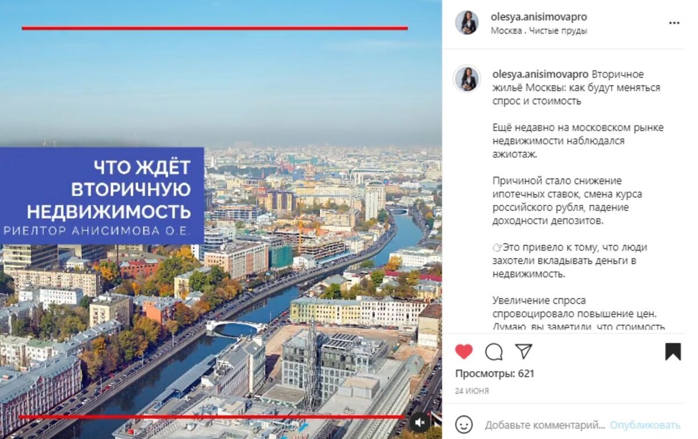Viewport: 698px width, 439px height.
Task: Open emoji picker smiley icon
Action: pos(464,424)
